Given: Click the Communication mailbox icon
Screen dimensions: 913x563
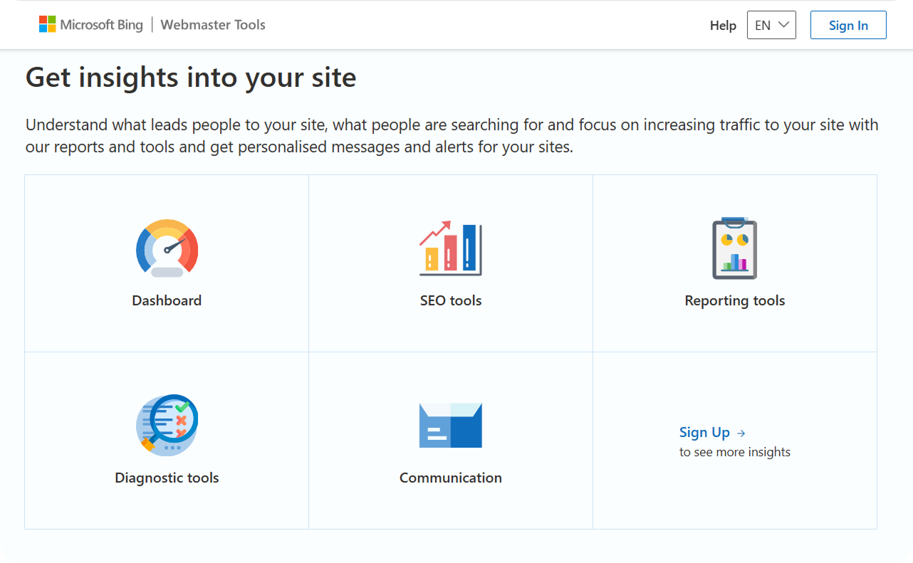Looking at the screenshot, I should coord(451,425).
